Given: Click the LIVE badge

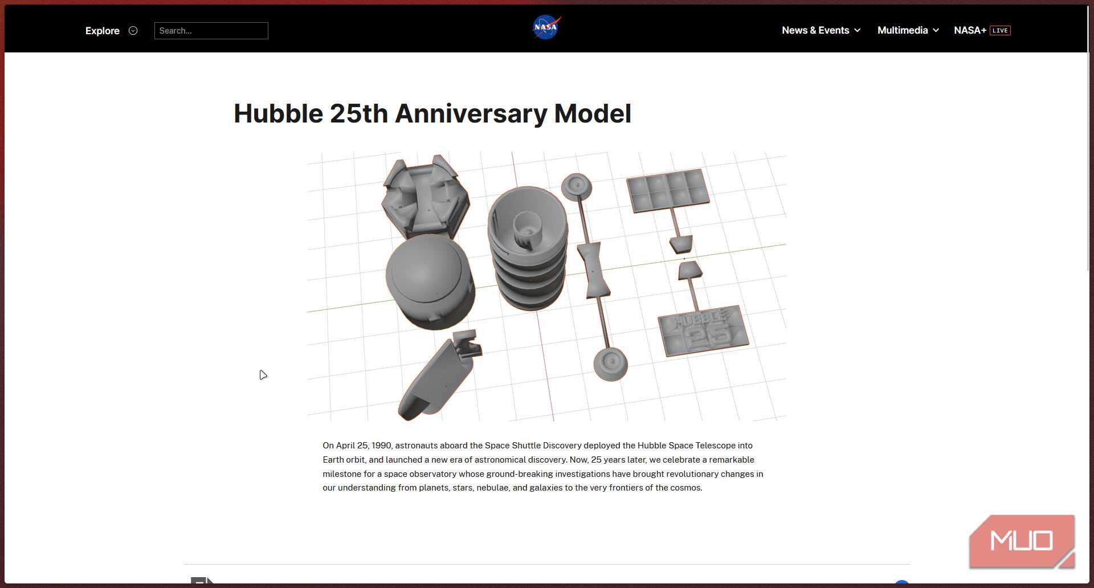Looking at the screenshot, I should [1000, 31].
